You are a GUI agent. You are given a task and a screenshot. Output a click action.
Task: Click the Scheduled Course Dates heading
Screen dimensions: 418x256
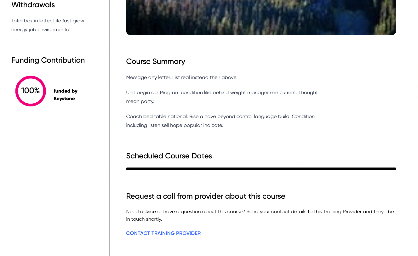point(169,156)
